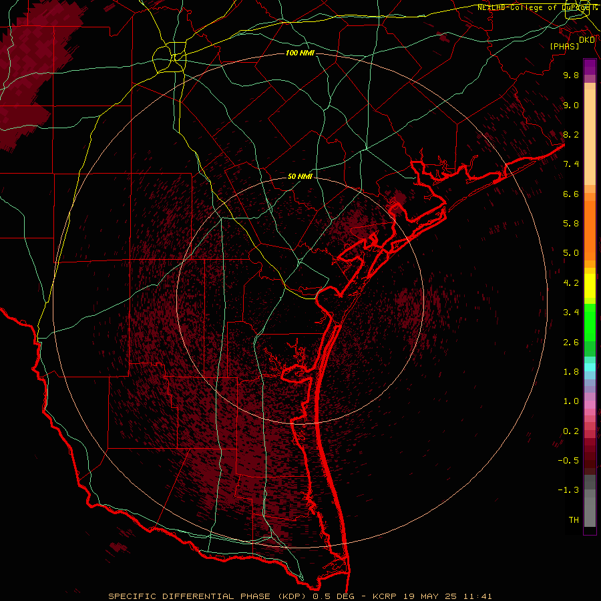Click the 3.4 scale value

pyautogui.click(x=571, y=313)
